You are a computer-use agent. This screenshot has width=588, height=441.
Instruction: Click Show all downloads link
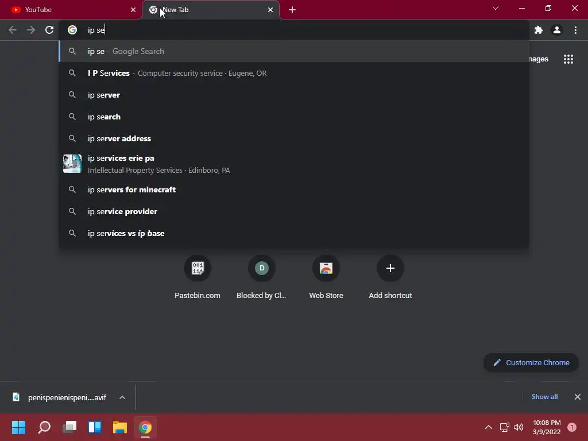(544, 397)
